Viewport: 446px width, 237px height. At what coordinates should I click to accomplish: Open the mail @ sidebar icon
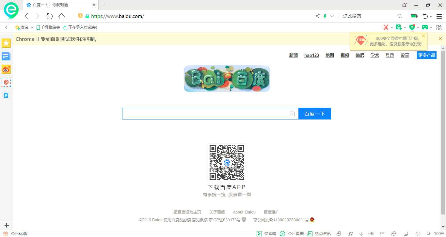6,82
